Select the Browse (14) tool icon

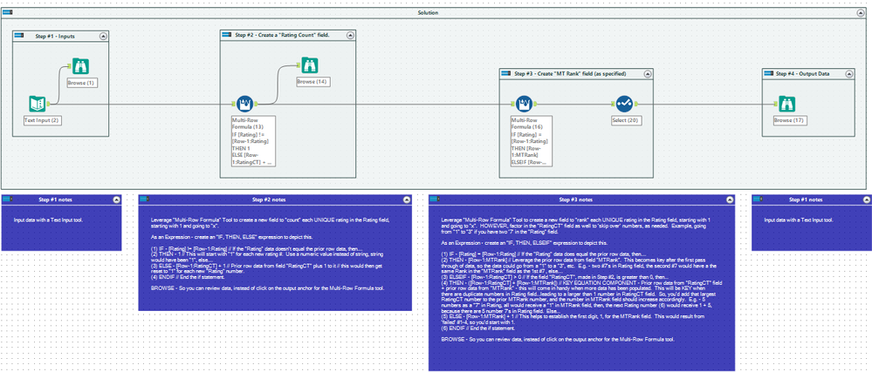[310, 66]
